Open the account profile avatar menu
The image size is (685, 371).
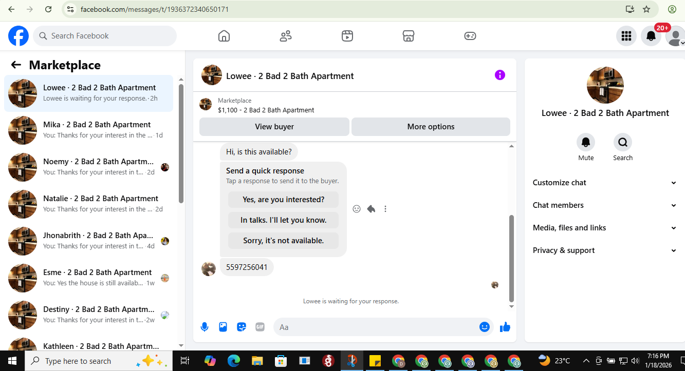pos(675,36)
